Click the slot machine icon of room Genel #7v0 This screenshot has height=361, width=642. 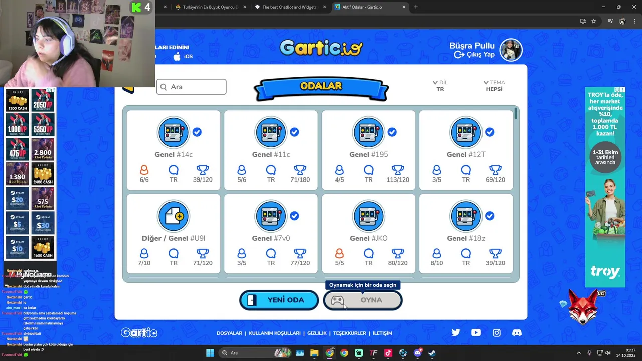(271, 216)
